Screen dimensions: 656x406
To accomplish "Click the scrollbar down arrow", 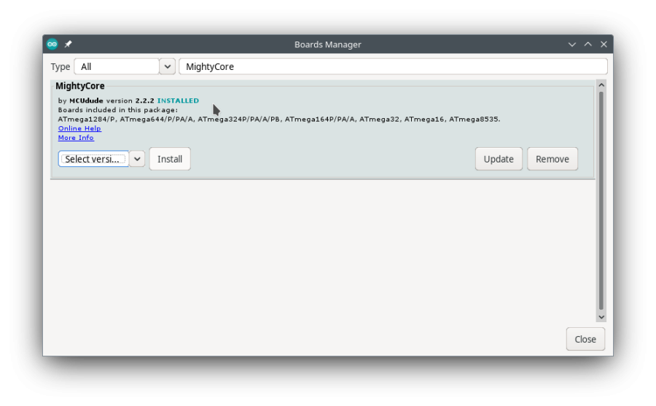I will click(x=601, y=317).
